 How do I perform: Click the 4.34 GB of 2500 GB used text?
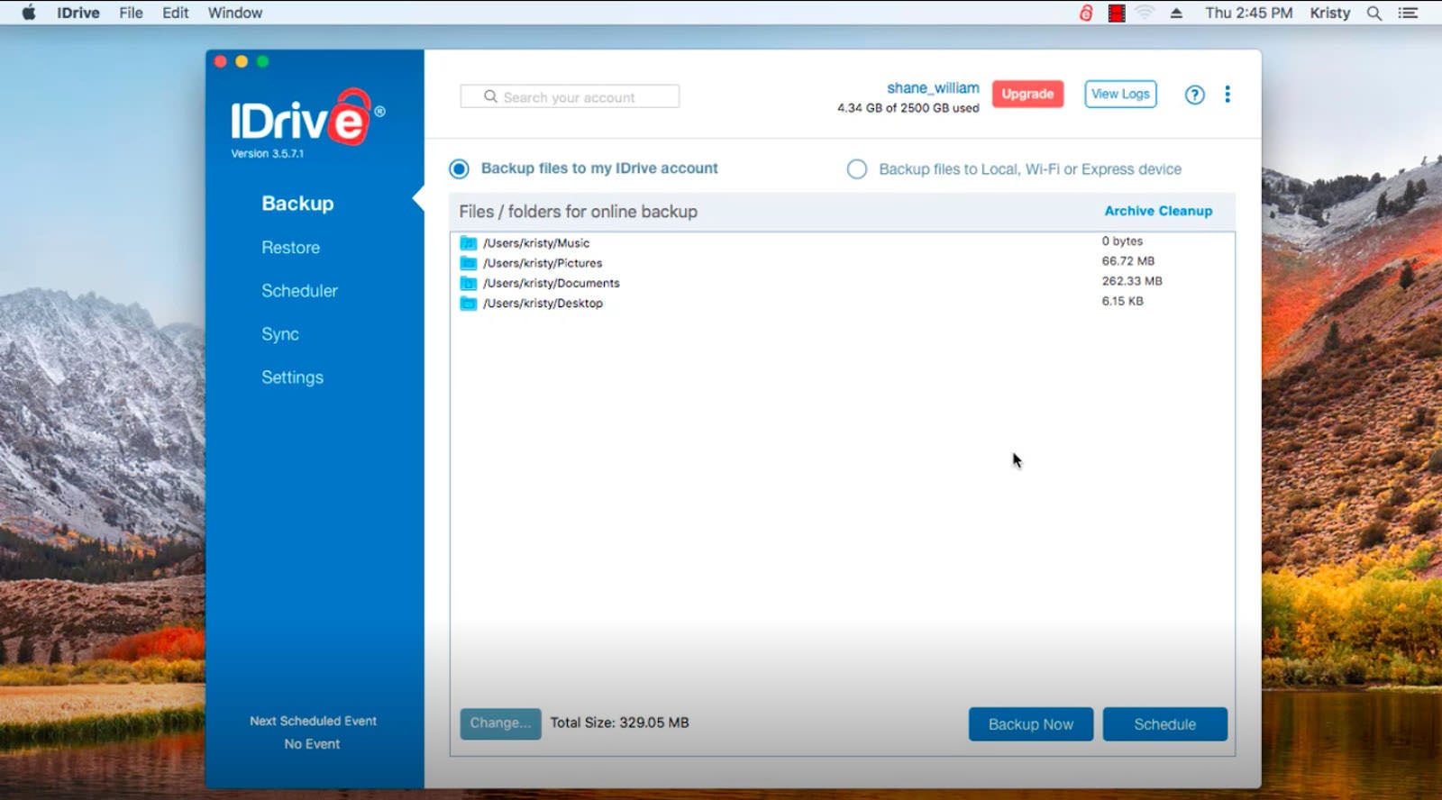[x=908, y=108]
